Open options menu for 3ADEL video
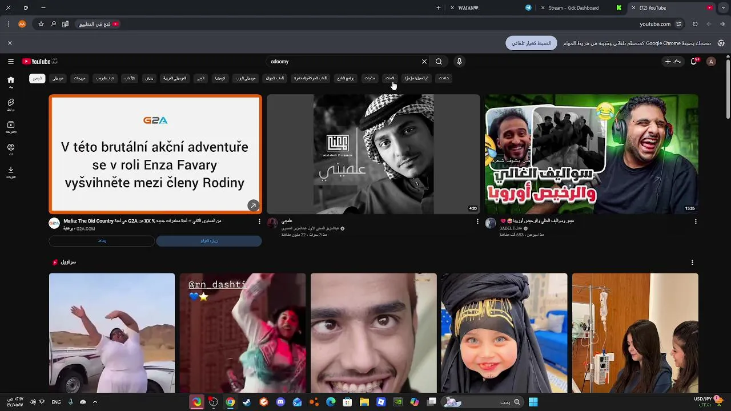This screenshot has width=731, height=411. coord(696,221)
